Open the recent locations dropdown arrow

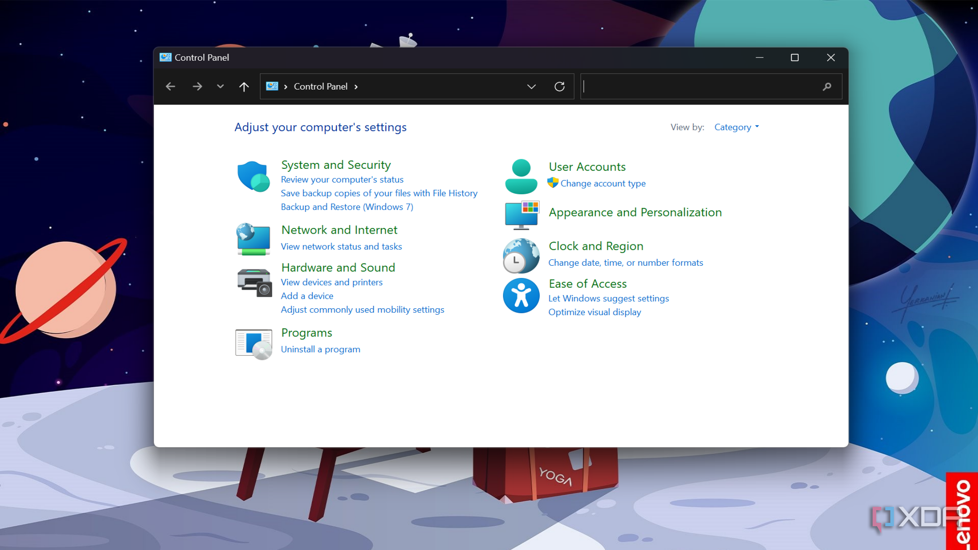220,86
